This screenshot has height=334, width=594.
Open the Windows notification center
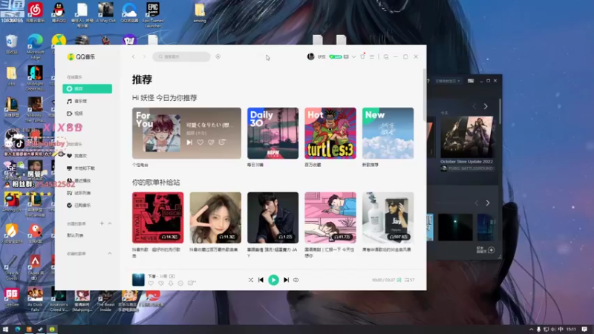click(x=584, y=330)
